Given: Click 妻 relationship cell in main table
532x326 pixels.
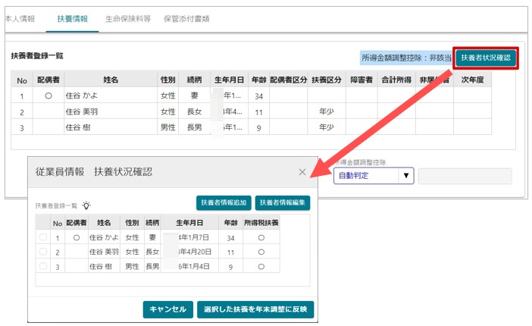Looking at the screenshot, I should [x=194, y=96].
